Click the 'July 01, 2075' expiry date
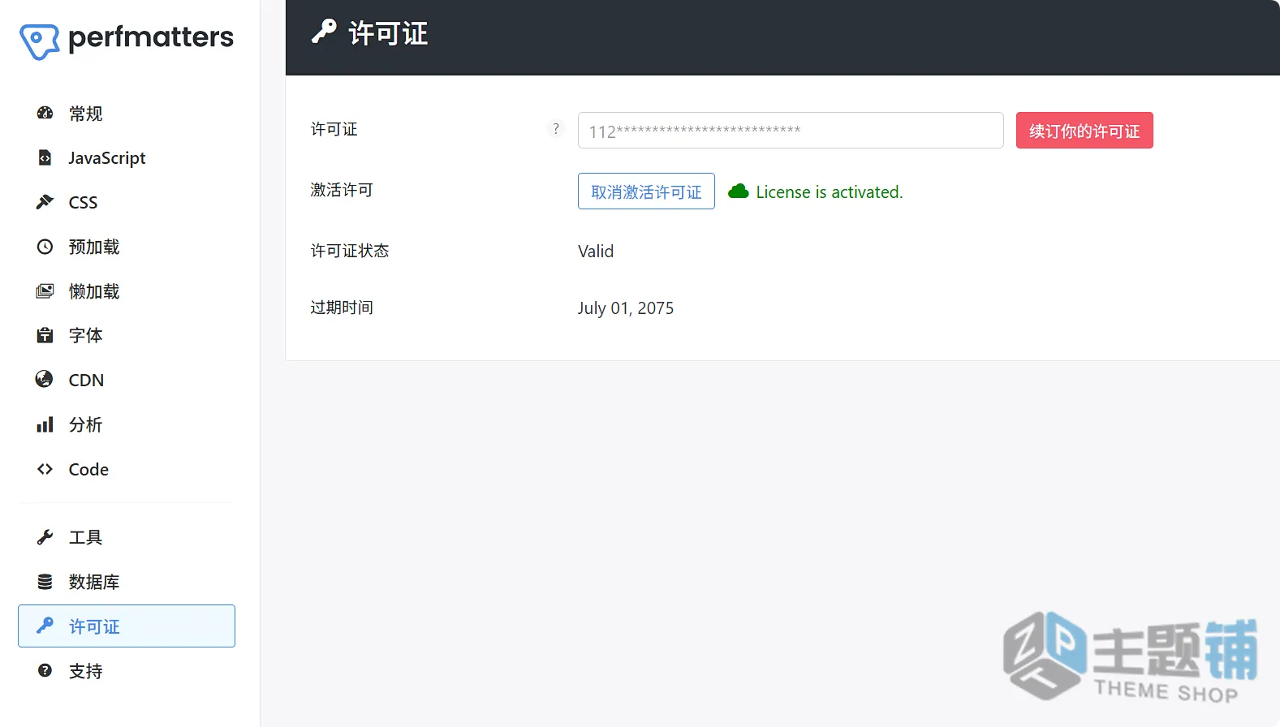This screenshot has height=727, width=1280. [626, 308]
